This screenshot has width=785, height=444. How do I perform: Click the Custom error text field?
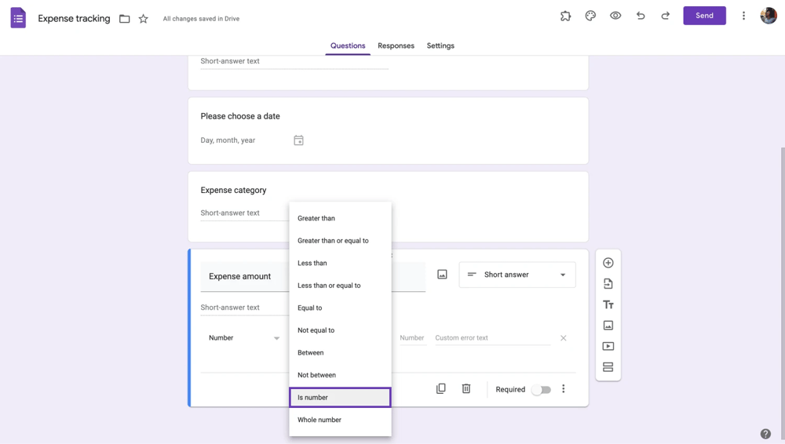click(492, 338)
